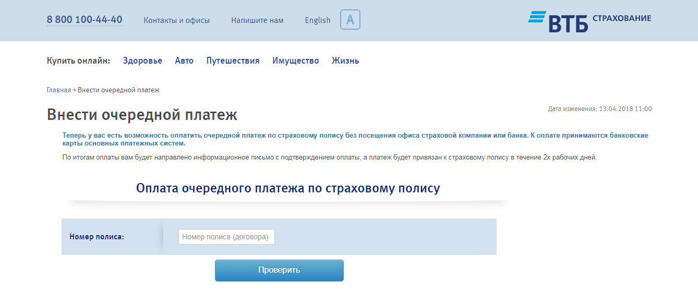Choose the Имущество menu item
The width and height of the screenshot is (698, 305).
click(x=295, y=60)
